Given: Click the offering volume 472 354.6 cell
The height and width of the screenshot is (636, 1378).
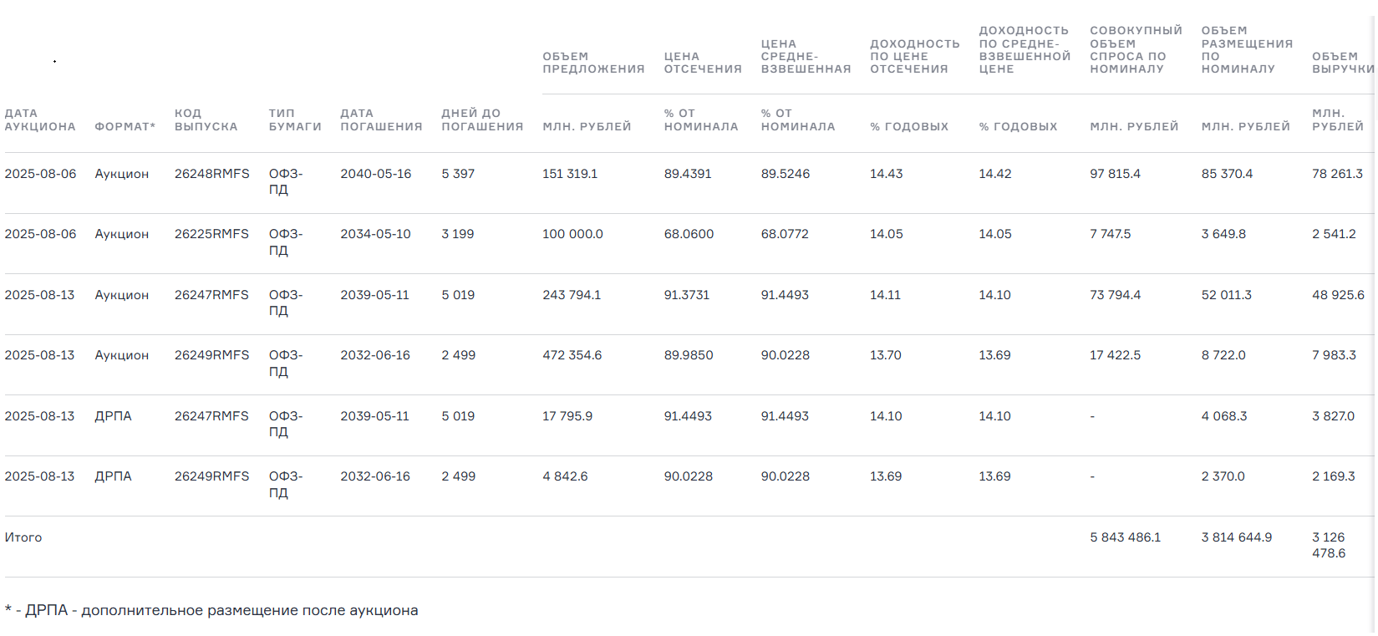Looking at the screenshot, I should tap(572, 355).
